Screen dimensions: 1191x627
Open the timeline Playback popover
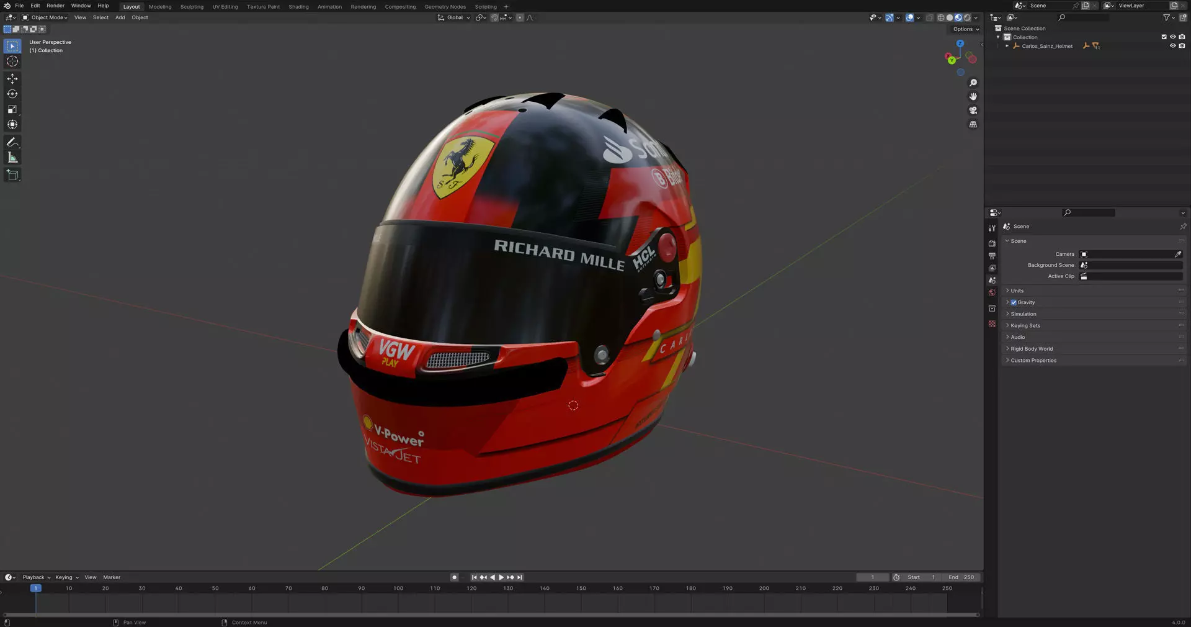36,578
